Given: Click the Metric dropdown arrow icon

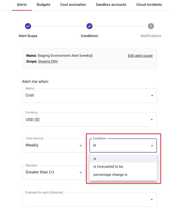Looking at the screenshot, I should [152, 96].
